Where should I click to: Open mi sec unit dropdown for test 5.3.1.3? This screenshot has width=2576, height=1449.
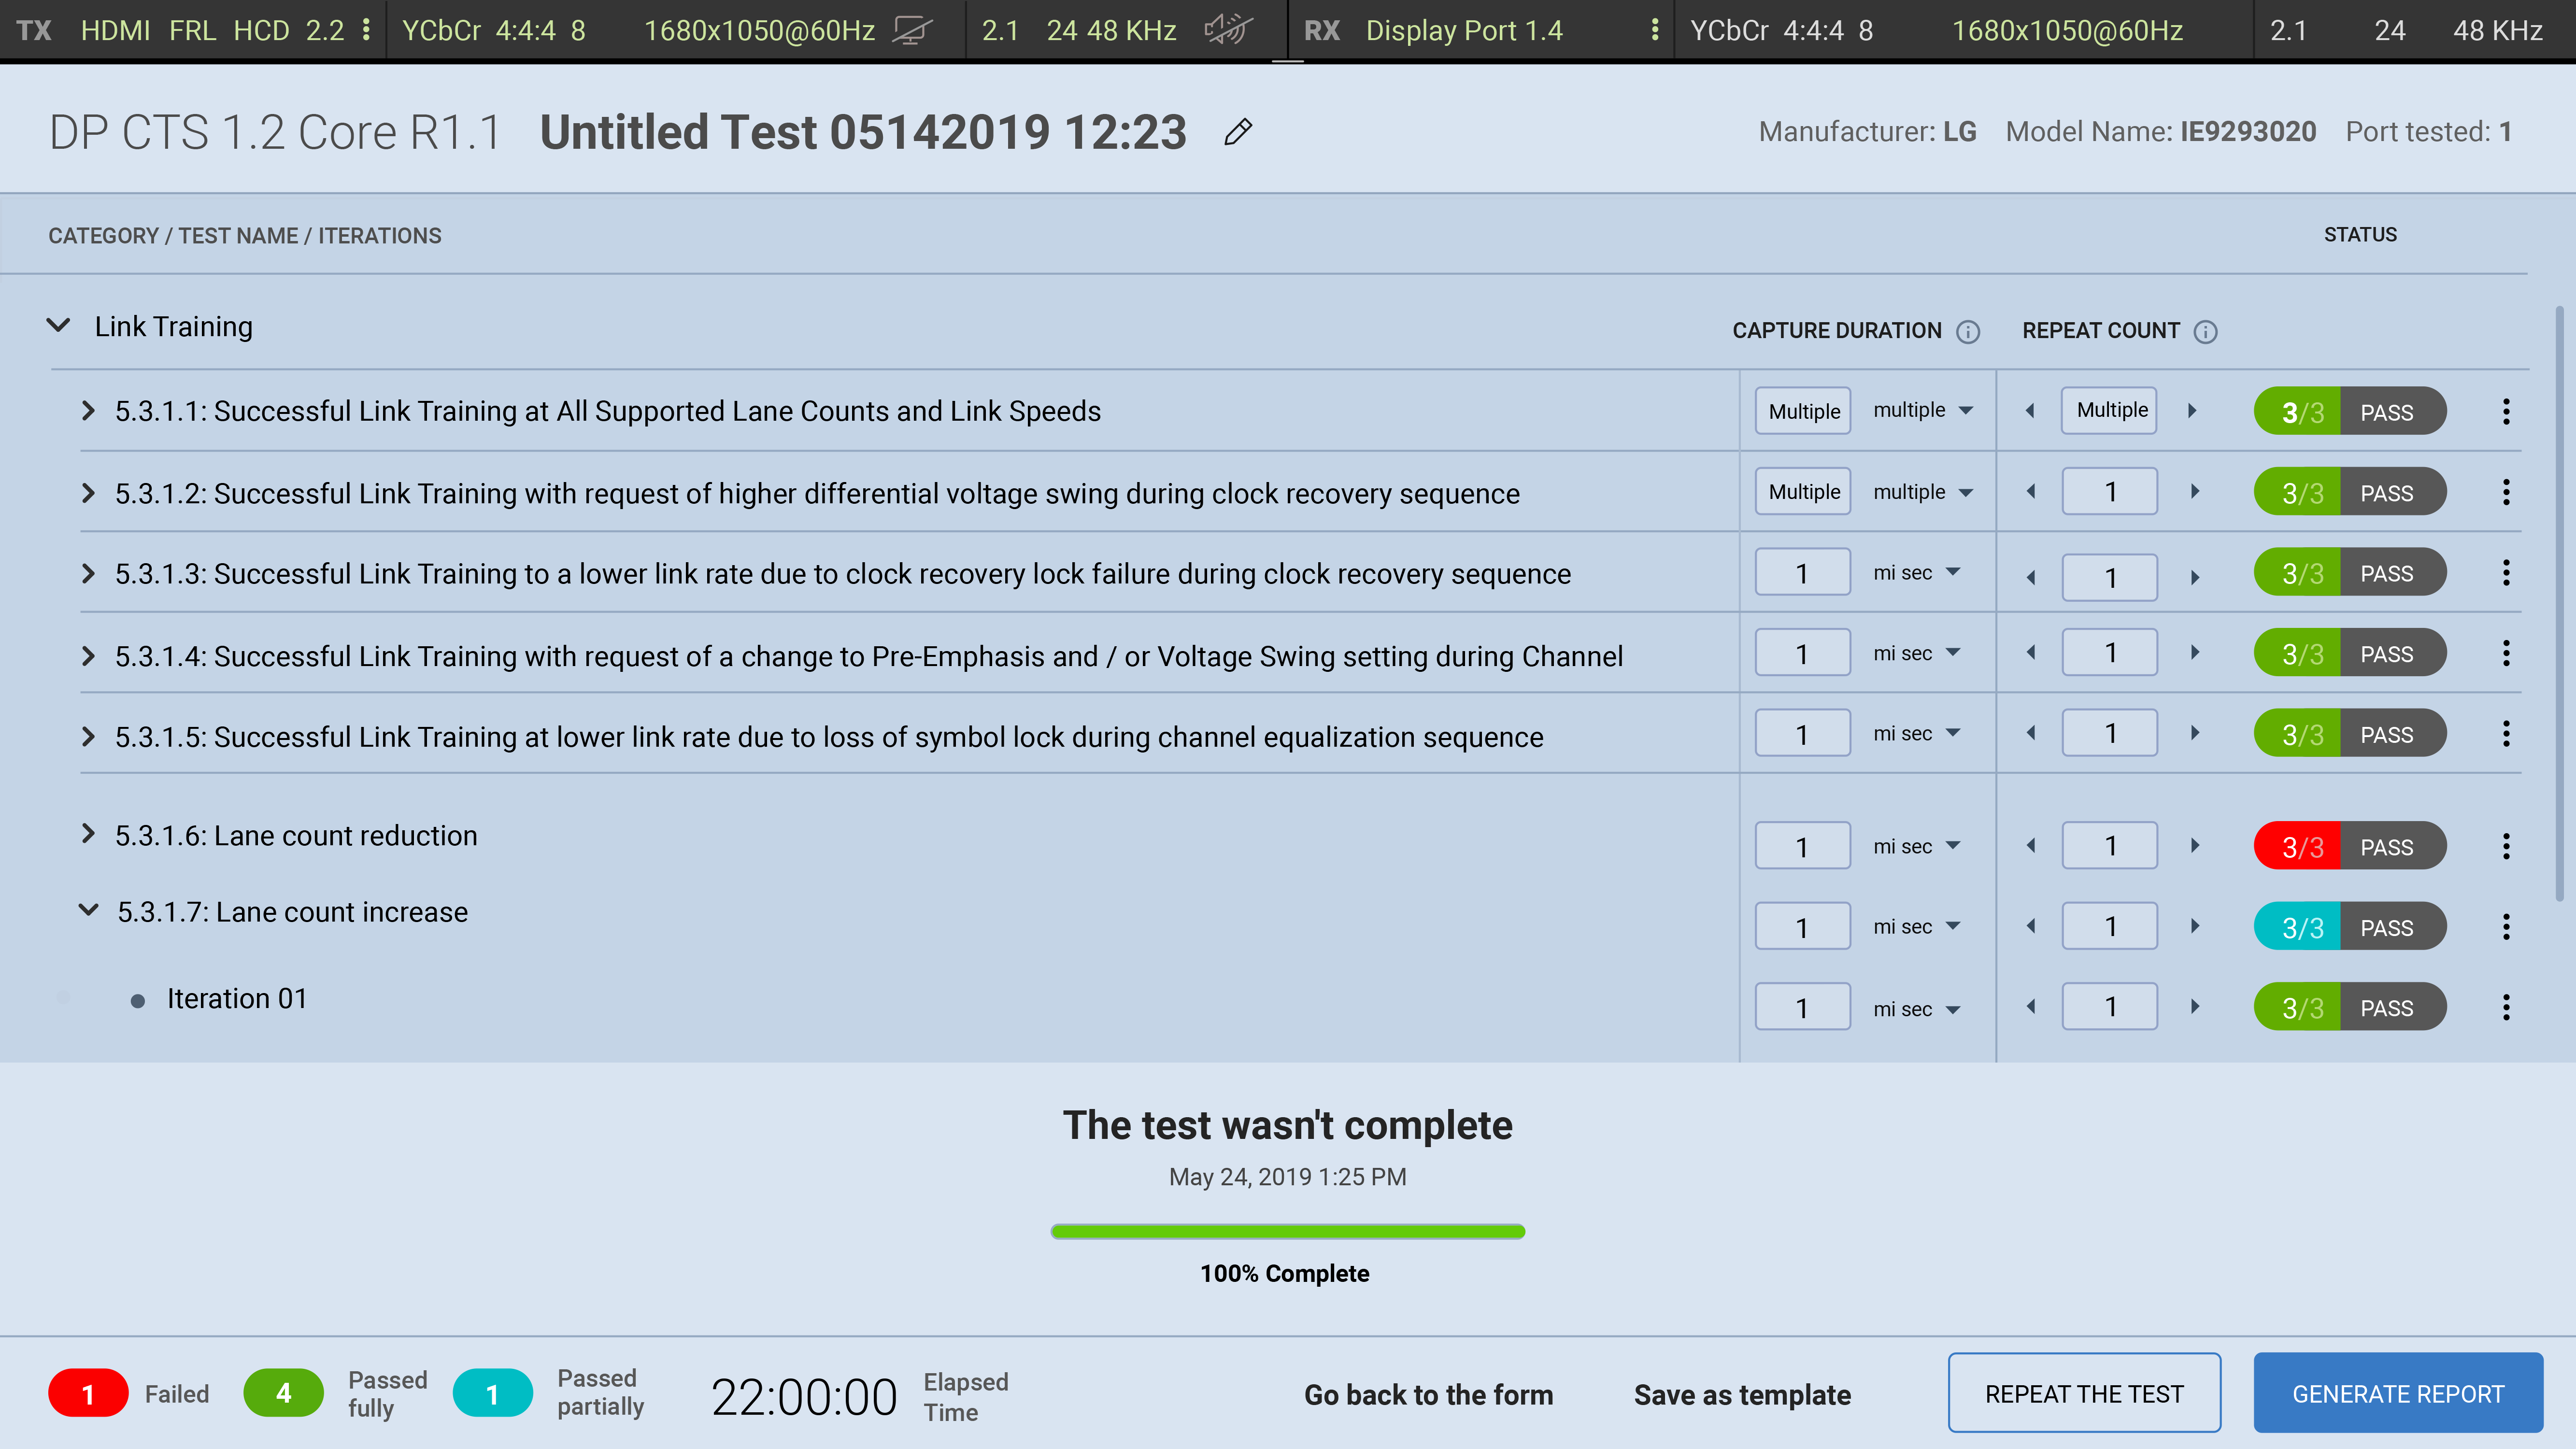coord(1916,573)
